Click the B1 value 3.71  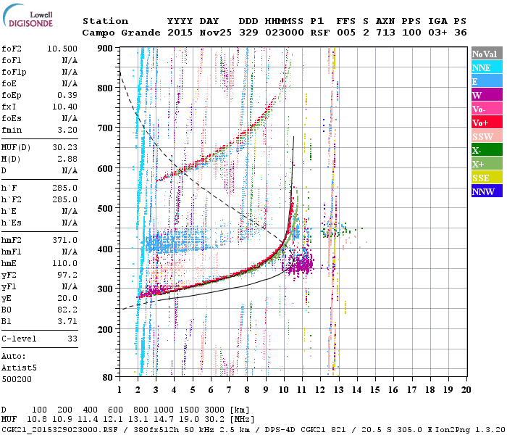67,321
